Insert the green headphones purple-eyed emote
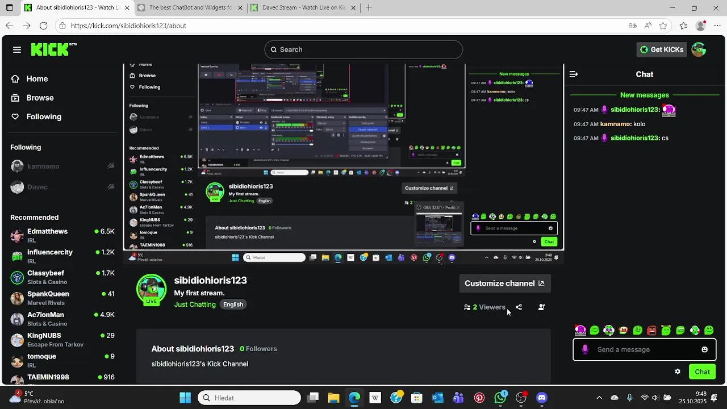 [609, 330]
